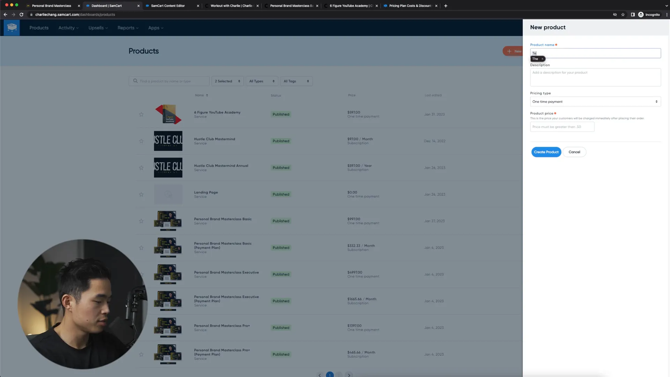Open the Pricing type 'One time payment' dropdown

[x=595, y=102]
